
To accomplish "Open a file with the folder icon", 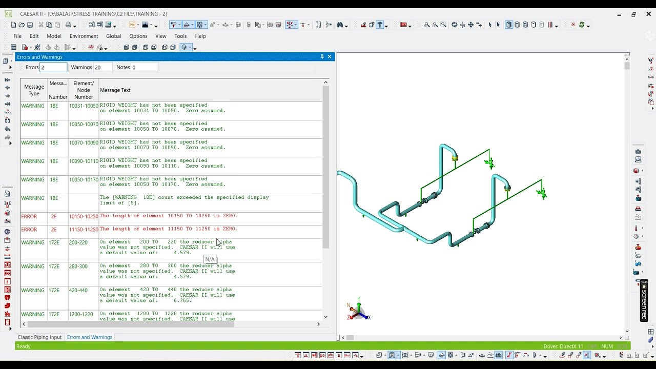I will click(x=22, y=25).
